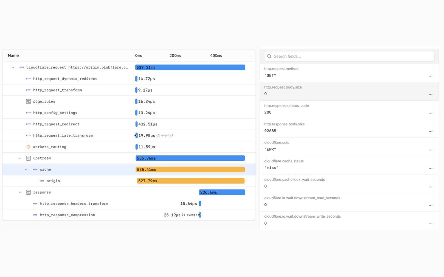The width and height of the screenshot is (444, 277).
Task: Click the HTTP icon beside http_response_headers_transform
Action: click(x=35, y=204)
